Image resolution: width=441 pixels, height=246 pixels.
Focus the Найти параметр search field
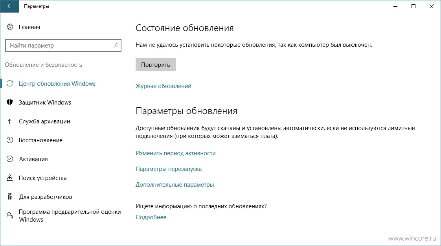pos(63,46)
